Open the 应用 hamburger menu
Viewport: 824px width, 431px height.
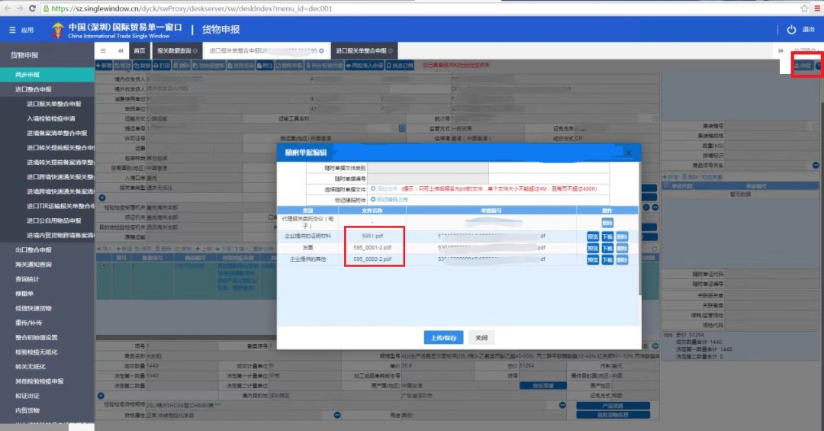click(13, 30)
